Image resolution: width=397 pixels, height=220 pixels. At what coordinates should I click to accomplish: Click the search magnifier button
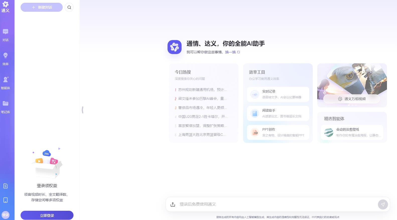pyautogui.click(x=69, y=7)
